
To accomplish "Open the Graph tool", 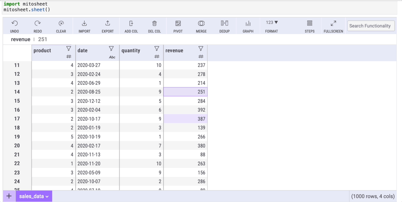I will point(248,24).
